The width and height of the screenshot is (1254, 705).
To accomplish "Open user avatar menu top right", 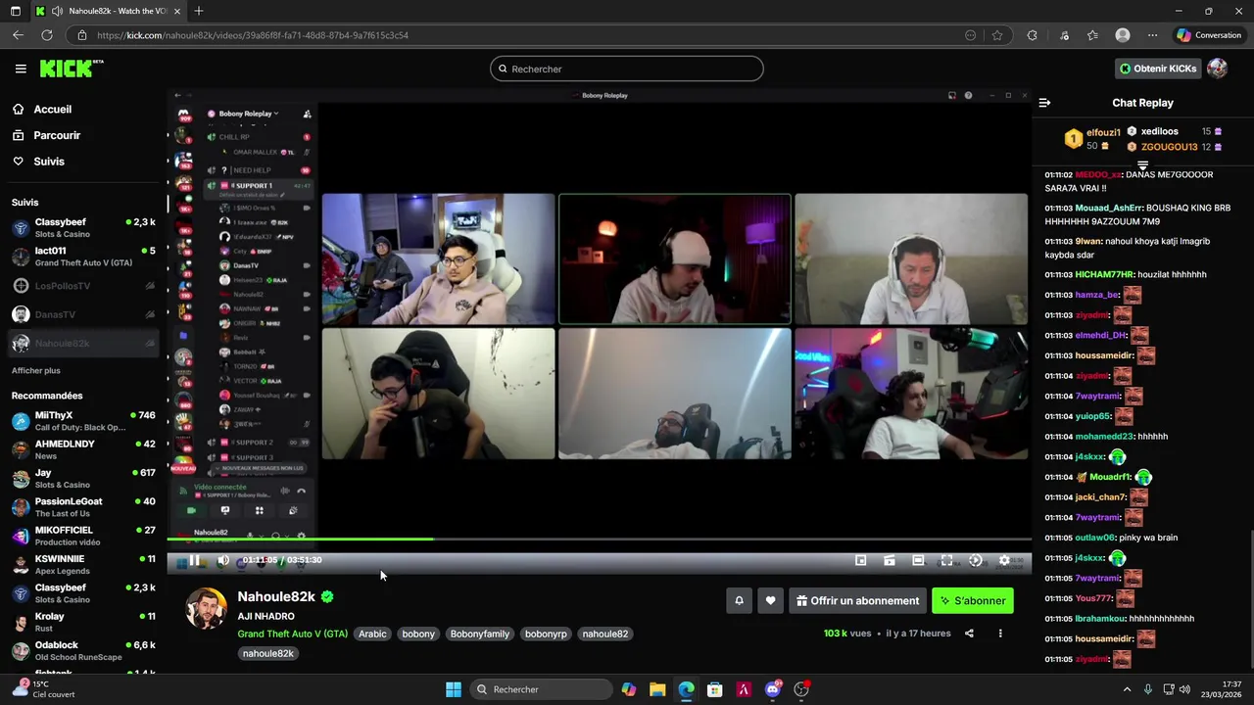I will tap(1217, 69).
